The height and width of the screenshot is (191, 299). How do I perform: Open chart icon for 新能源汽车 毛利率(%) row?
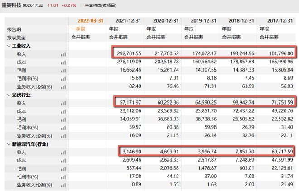tap(63, 177)
